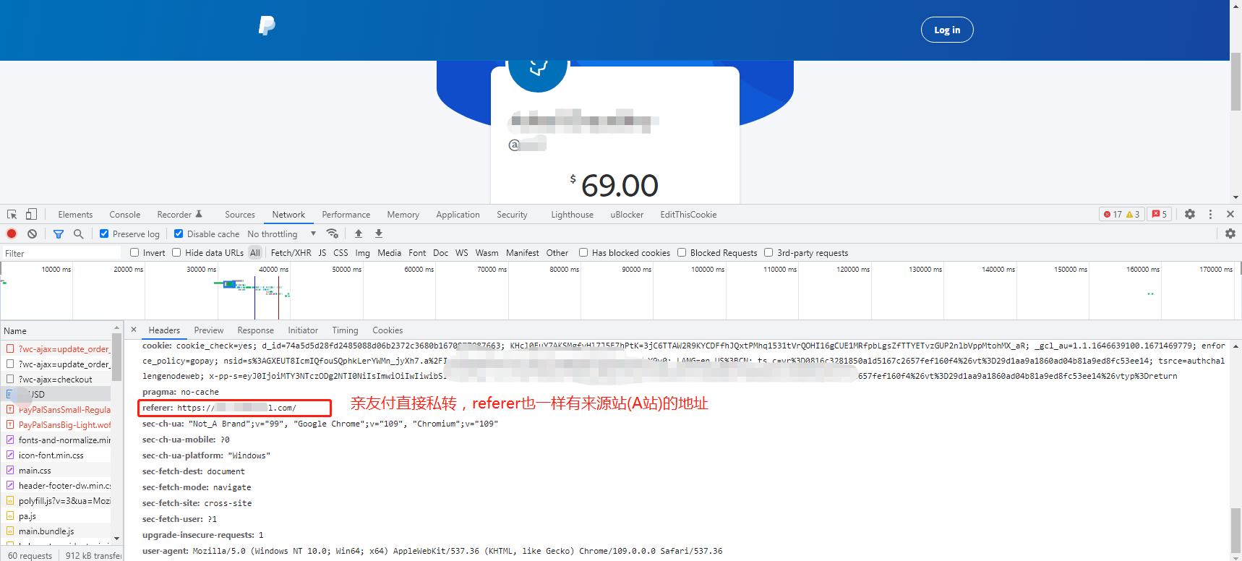Check 3rd-party requests checkbox
Image resolution: width=1242 pixels, height=561 pixels.
click(x=768, y=252)
